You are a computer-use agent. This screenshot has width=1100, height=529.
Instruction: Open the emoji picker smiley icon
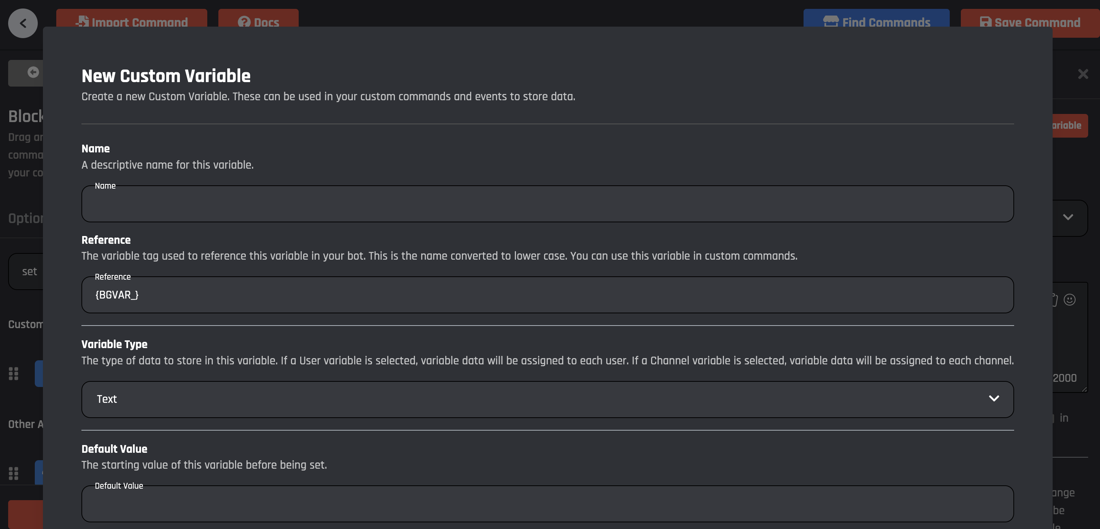coord(1069,300)
